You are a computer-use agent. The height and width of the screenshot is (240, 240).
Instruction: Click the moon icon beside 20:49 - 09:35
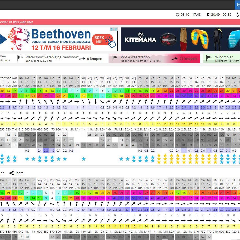pyautogui.click(x=208, y=15)
